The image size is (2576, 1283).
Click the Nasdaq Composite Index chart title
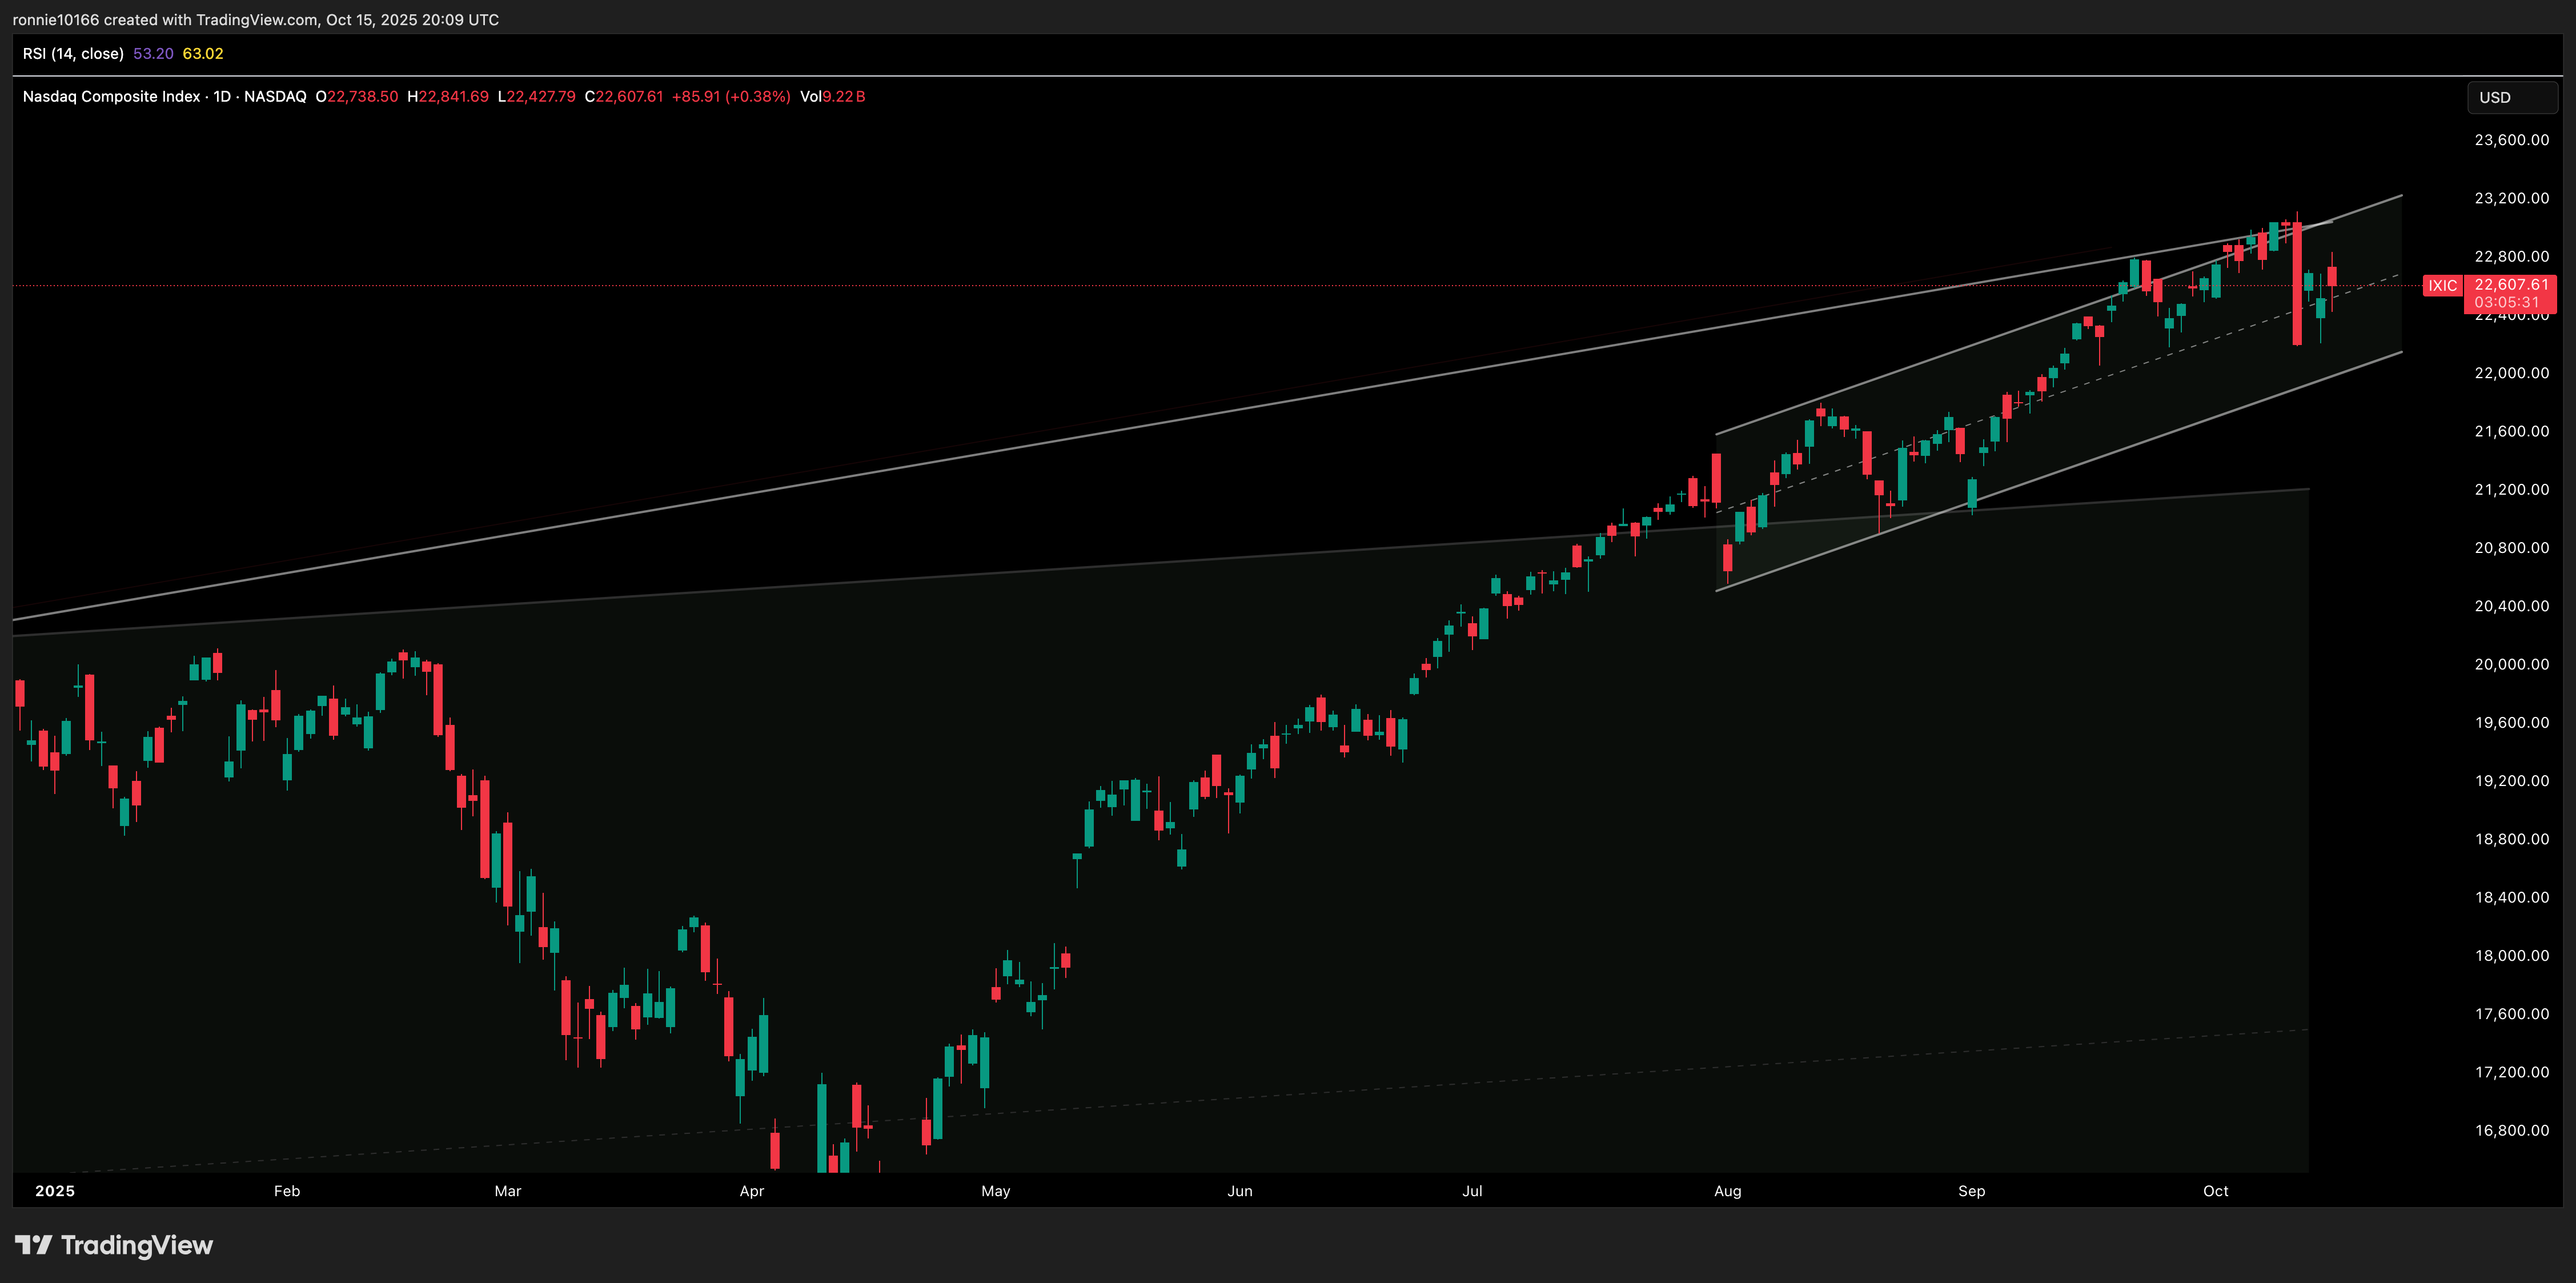tap(111, 97)
